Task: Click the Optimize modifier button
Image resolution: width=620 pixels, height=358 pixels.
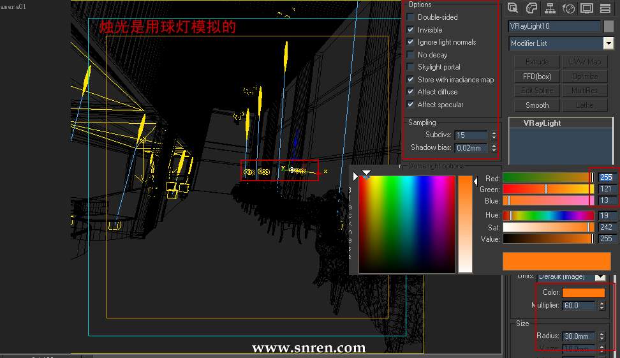Action: [585, 77]
